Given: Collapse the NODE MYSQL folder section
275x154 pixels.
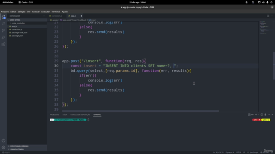Looking at the screenshot, I should (27, 20).
